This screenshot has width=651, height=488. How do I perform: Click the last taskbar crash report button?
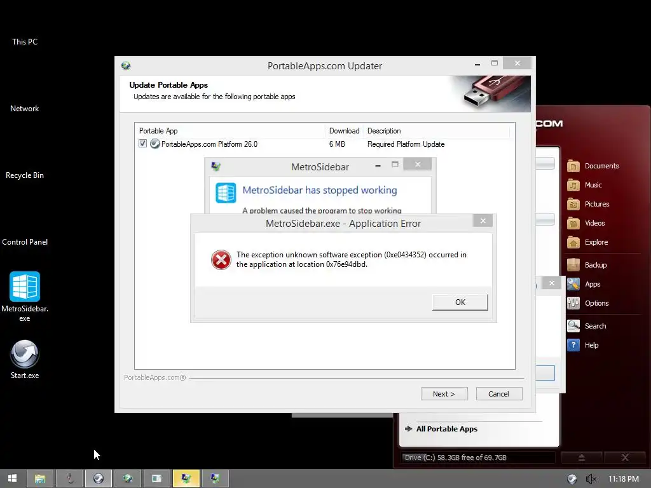pyautogui.click(x=215, y=478)
